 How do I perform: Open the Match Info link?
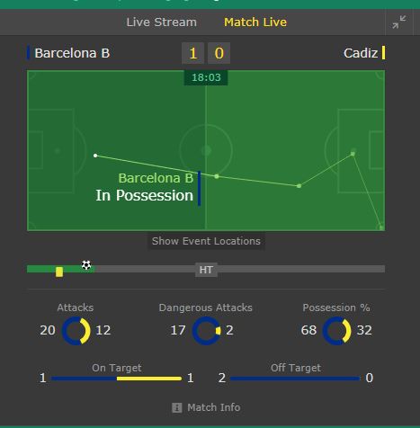[214, 407]
